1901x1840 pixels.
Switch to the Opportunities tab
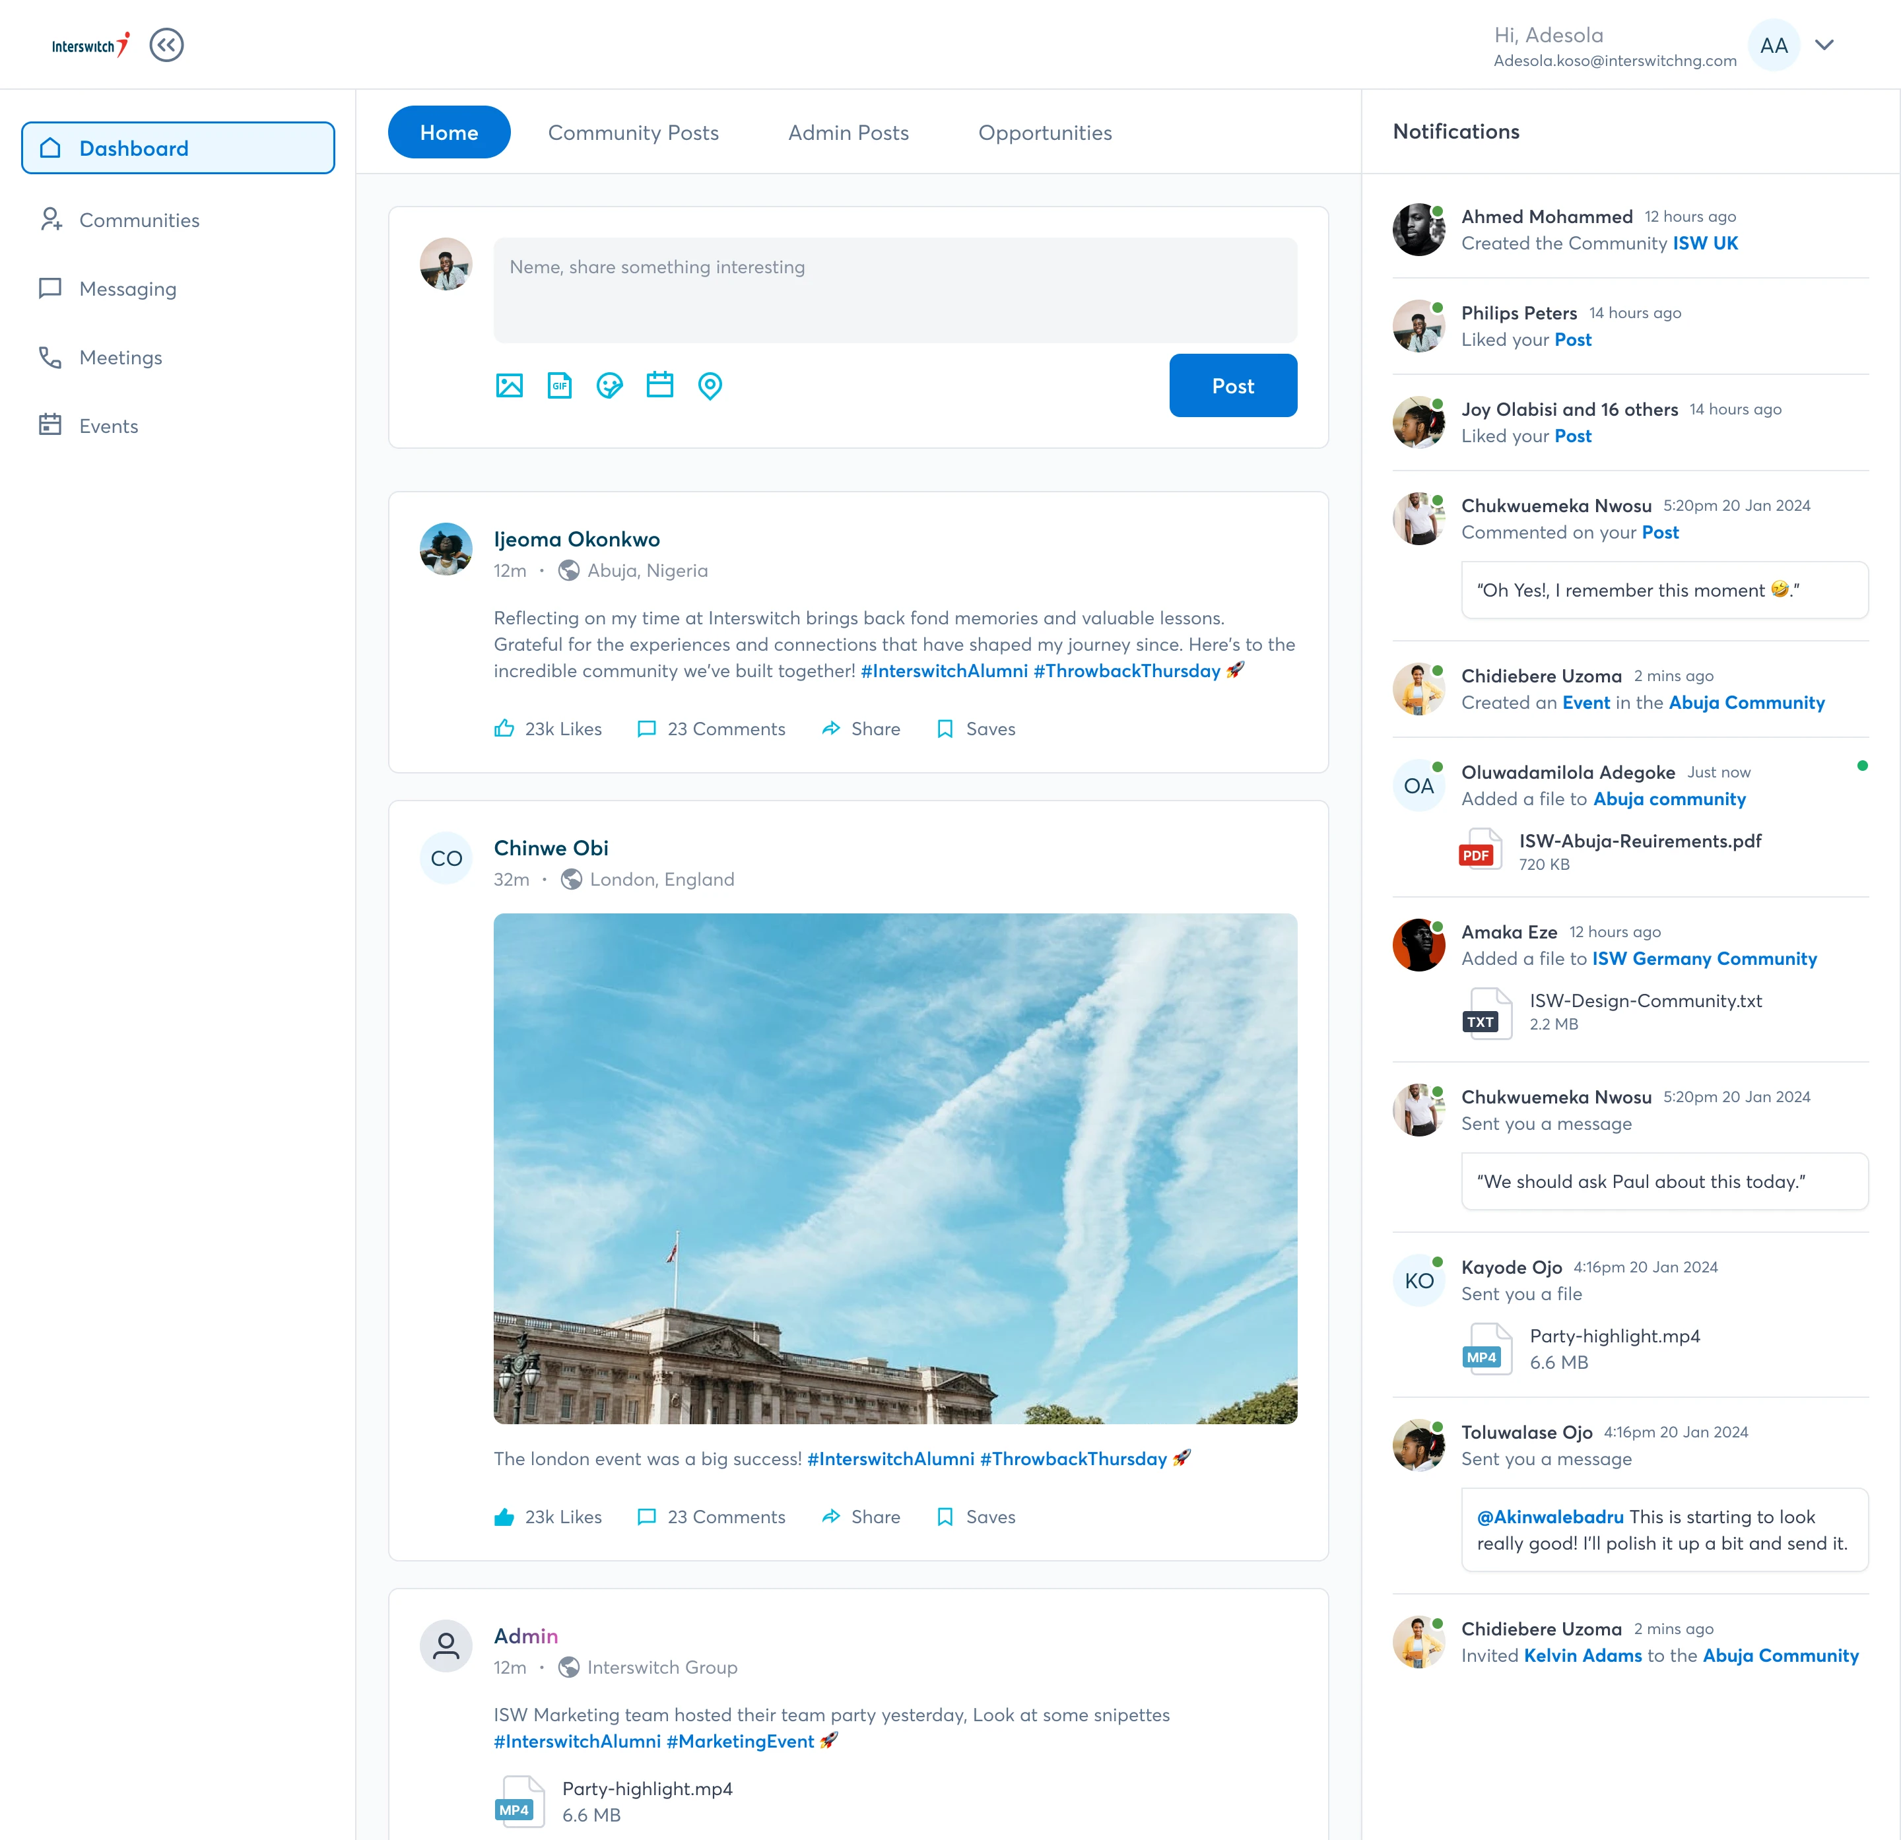[1045, 133]
